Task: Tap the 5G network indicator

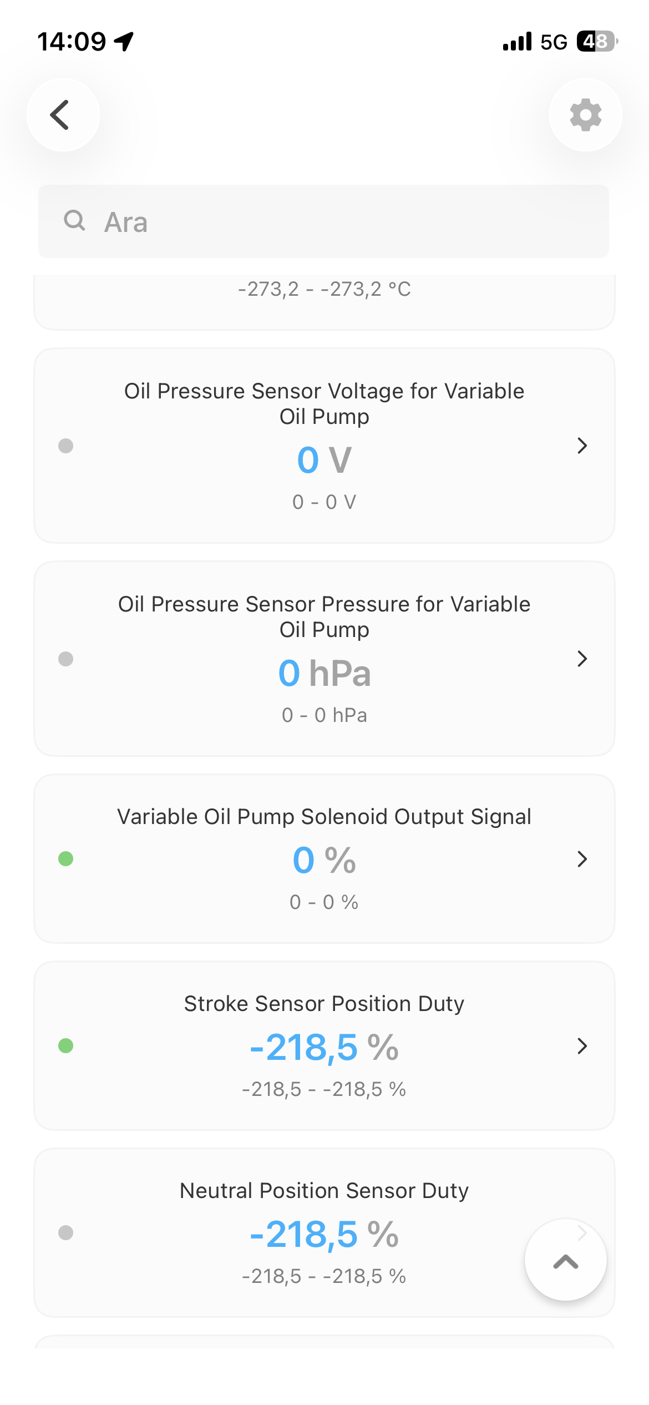Action: coord(554,42)
